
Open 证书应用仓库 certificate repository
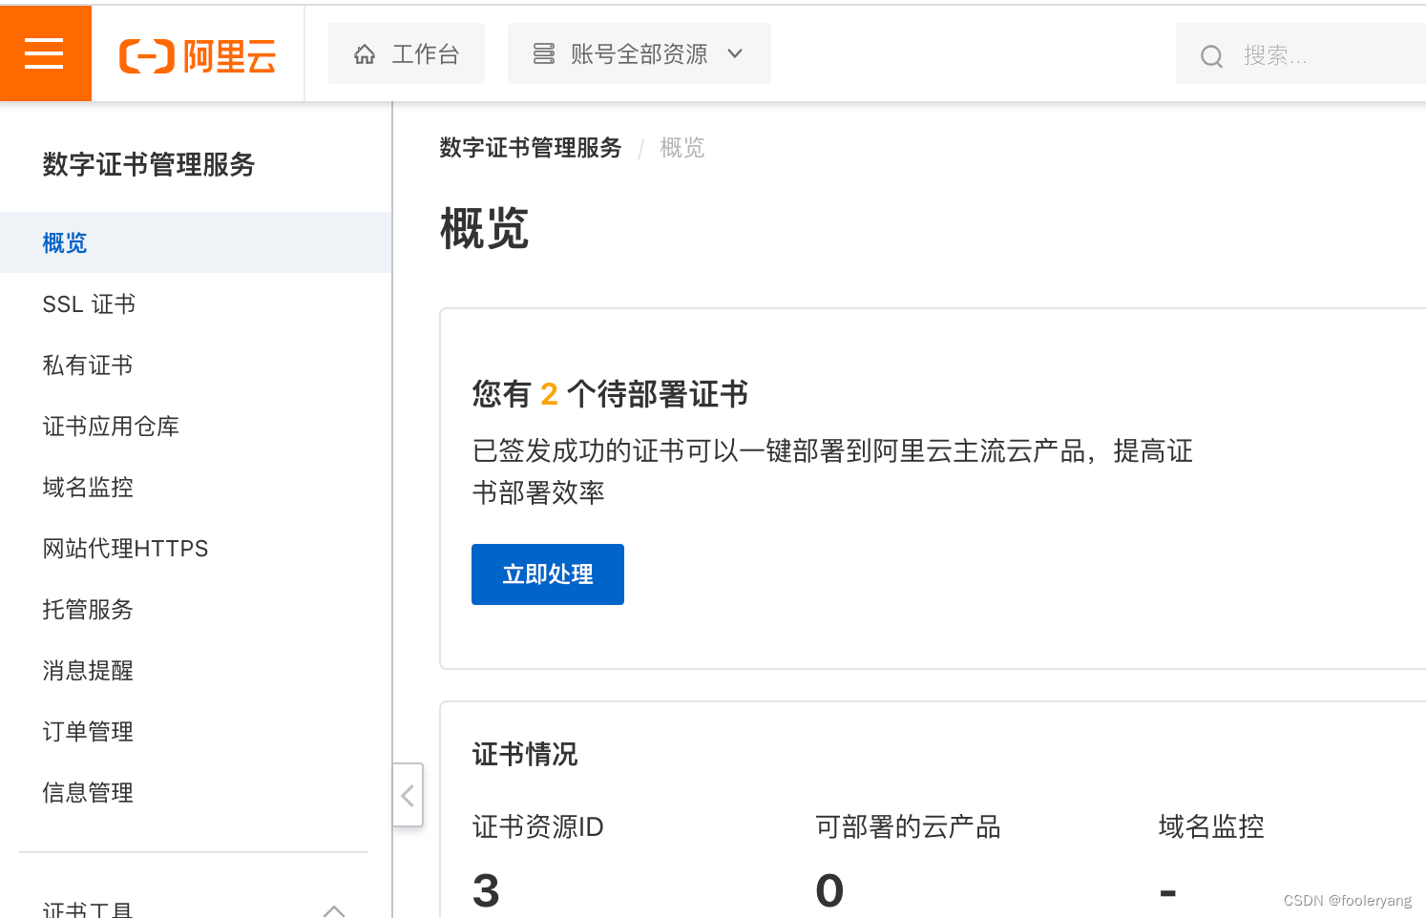[111, 426]
